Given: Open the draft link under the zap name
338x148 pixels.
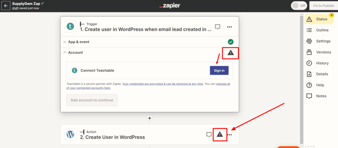Looking at the screenshot, I should 15,8.
